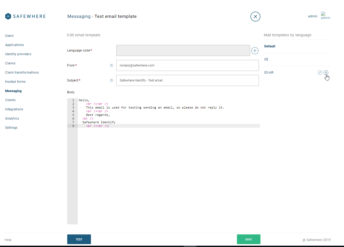Click the Messaging breadcrumb link
This screenshot has width=344, height=247.
(x=79, y=16)
